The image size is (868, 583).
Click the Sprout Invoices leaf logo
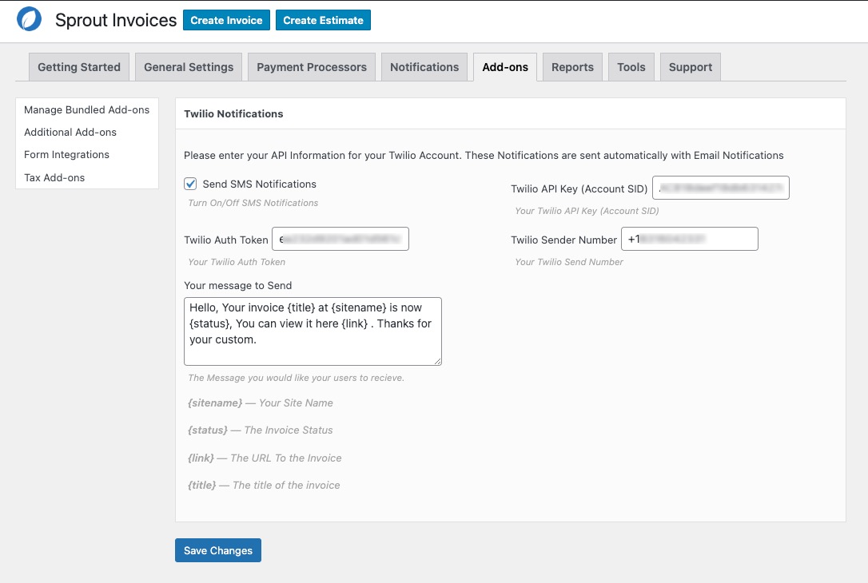[29, 19]
